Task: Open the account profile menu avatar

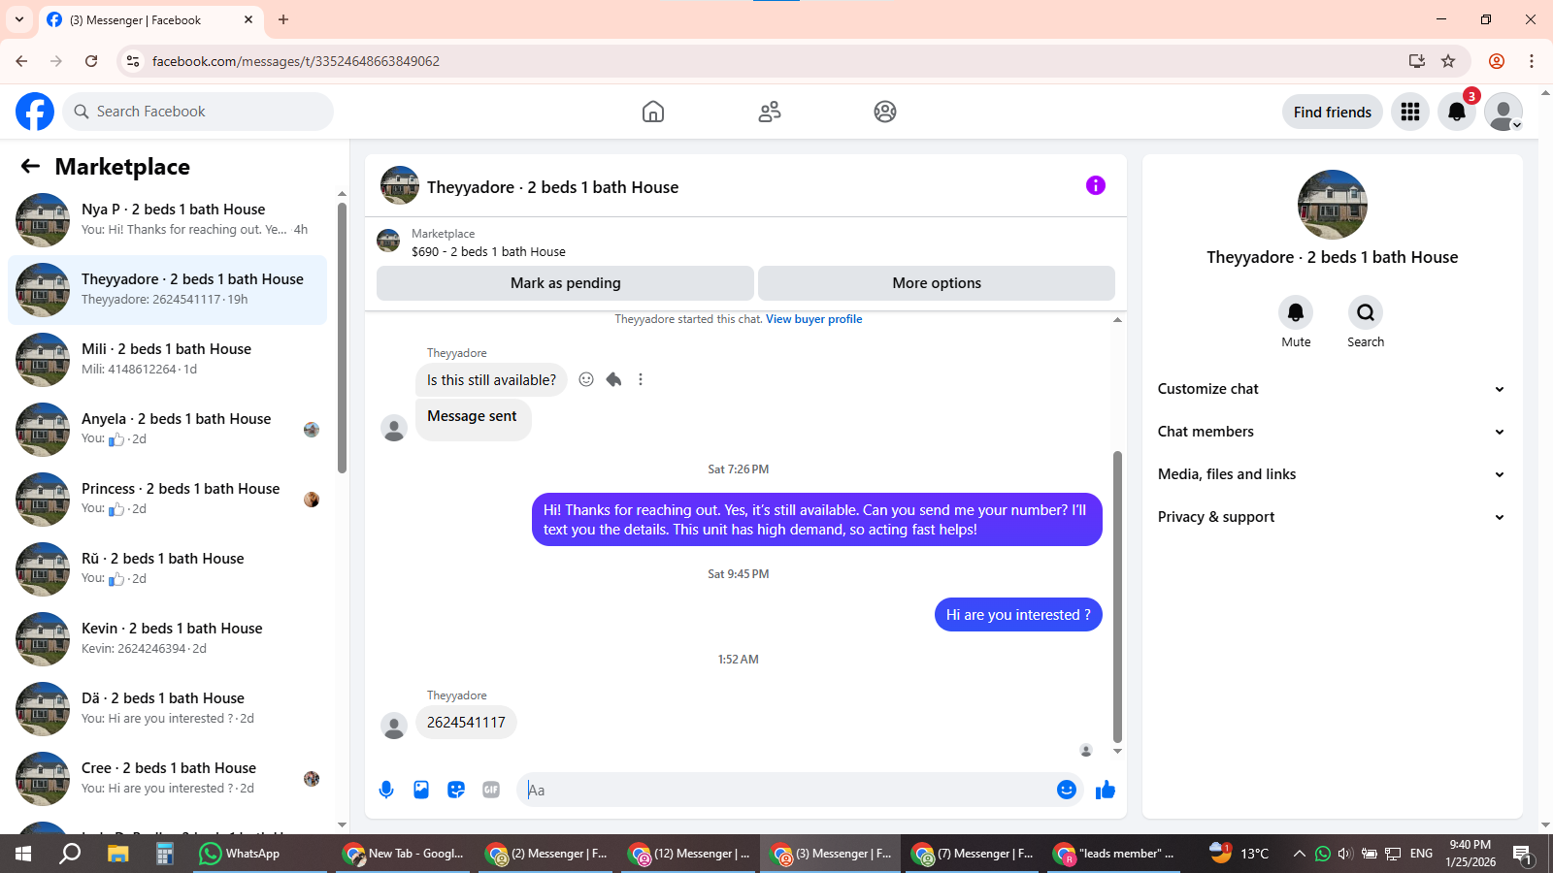Action: point(1503,112)
